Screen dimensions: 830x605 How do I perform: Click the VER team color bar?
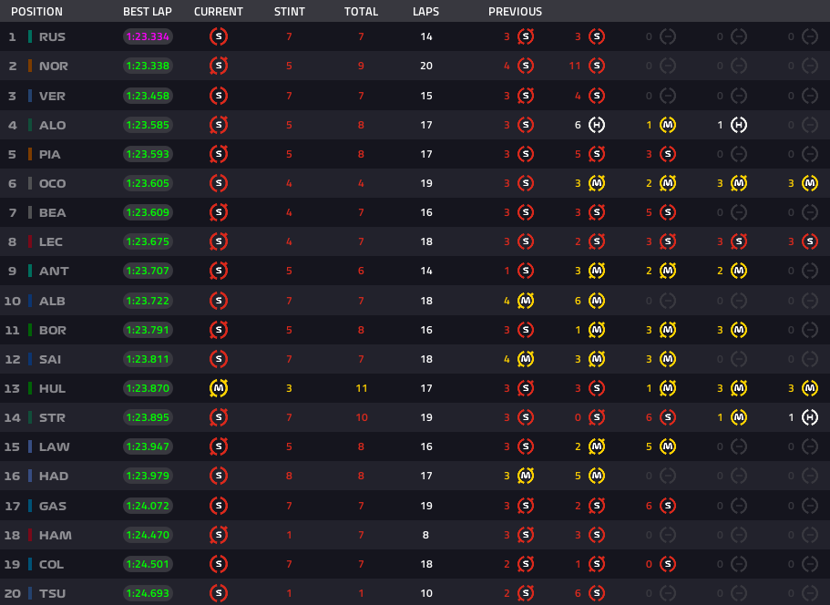click(30, 96)
